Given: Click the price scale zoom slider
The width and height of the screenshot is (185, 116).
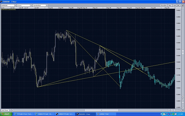Looking at the screenshot, I should (x=183, y=102).
